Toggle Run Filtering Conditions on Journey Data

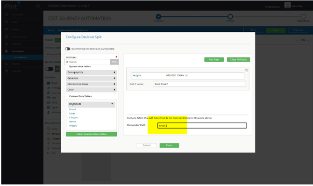point(67,49)
